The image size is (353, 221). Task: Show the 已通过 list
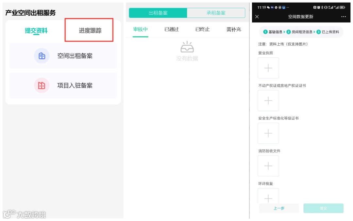click(172, 29)
